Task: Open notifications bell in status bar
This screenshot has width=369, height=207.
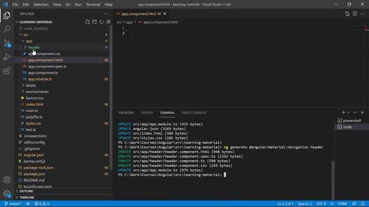Action: click(363, 204)
